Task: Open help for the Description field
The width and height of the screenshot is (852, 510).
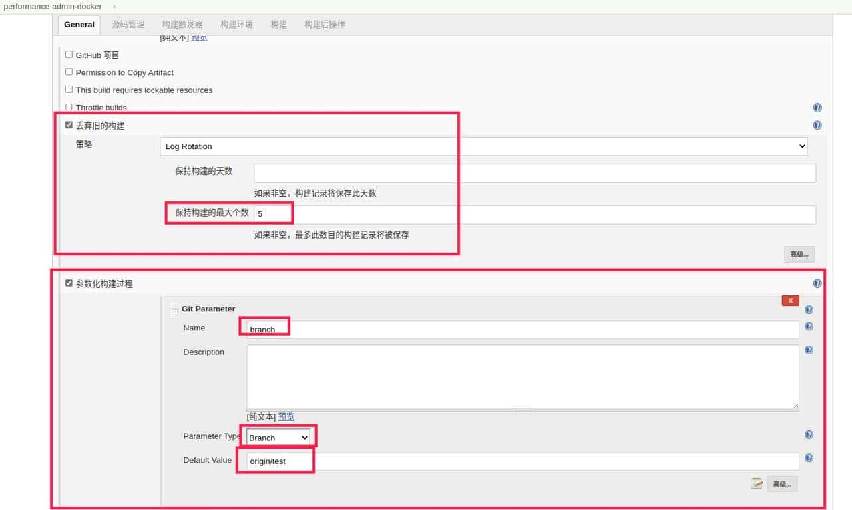Action: [x=809, y=350]
